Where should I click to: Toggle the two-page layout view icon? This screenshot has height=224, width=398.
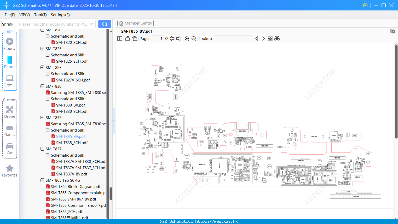(120, 39)
